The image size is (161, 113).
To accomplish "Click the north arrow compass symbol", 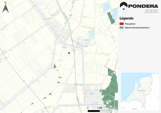I will pos(6,7).
